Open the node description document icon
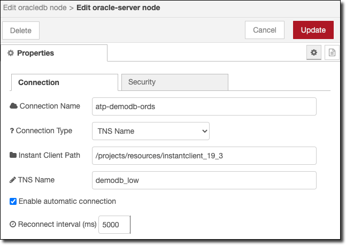 pyautogui.click(x=332, y=52)
